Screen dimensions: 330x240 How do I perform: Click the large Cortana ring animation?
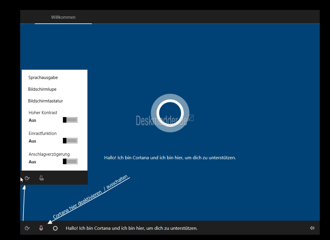click(170, 113)
